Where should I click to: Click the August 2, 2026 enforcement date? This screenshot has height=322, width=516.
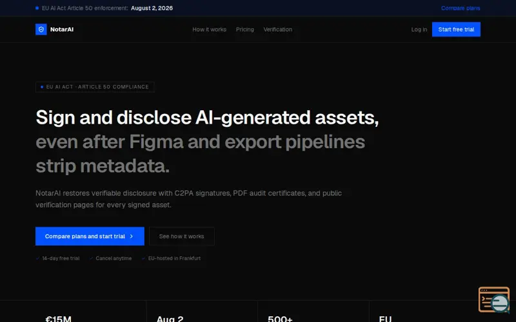pos(152,8)
